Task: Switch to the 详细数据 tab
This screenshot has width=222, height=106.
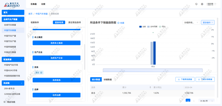Action: click(x=107, y=79)
